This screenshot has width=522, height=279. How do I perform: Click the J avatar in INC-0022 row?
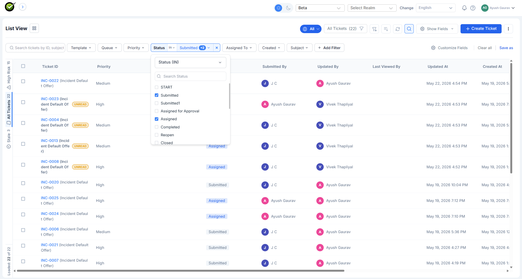pyautogui.click(x=265, y=83)
